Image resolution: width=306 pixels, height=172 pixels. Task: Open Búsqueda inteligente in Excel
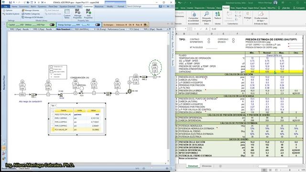[207, 16]
